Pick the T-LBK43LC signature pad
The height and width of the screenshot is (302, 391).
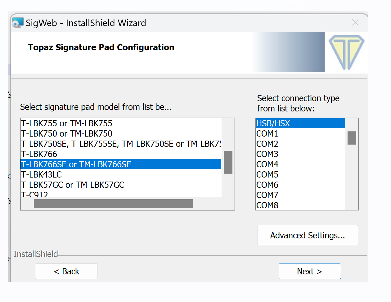coord(42,174)
